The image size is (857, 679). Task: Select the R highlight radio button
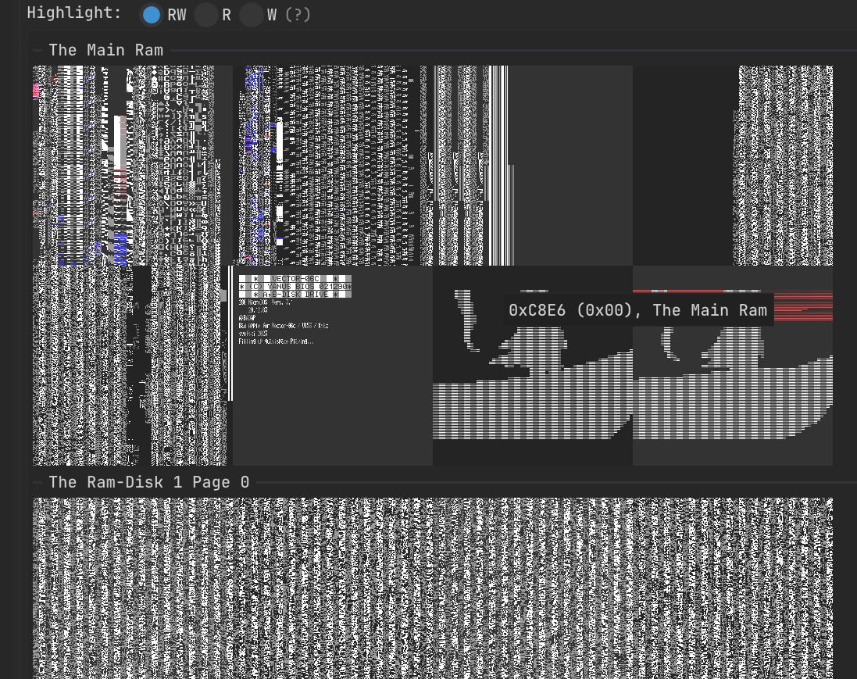point(205,14)
